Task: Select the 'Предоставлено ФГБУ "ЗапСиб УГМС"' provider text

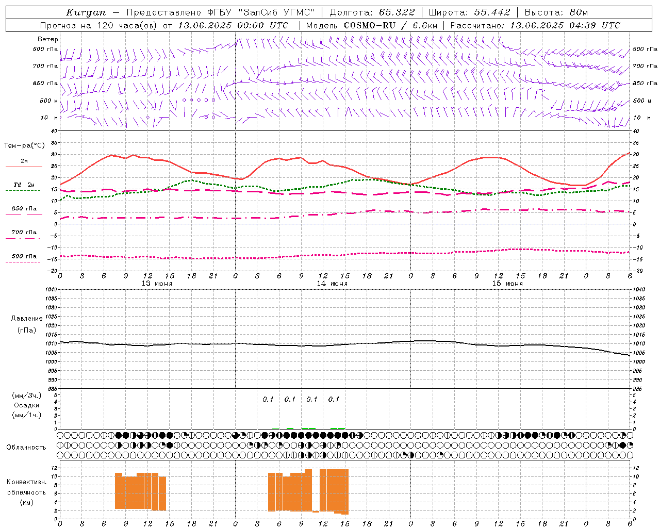Action: pyautogui.click(x=220, y=12)
